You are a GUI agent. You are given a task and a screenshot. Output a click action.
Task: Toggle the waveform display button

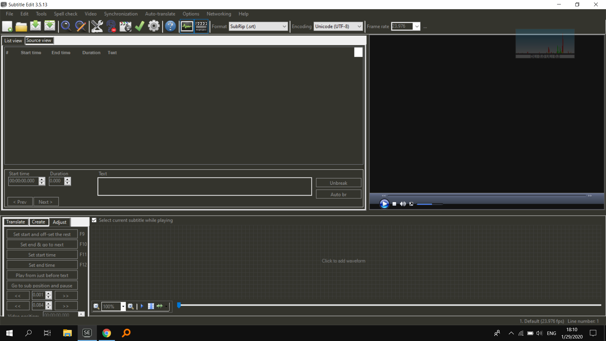tap(187, 26)
